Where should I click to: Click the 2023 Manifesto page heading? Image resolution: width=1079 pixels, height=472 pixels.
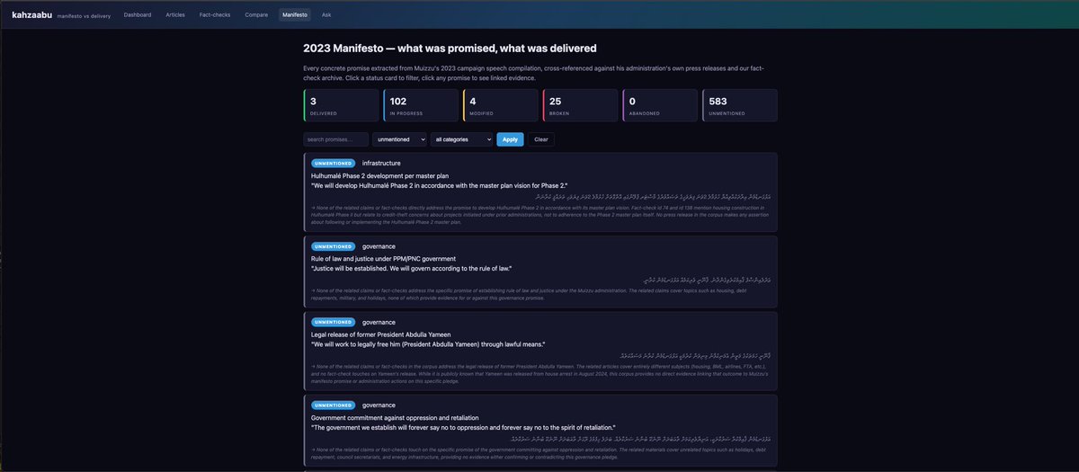click(450, 49)
